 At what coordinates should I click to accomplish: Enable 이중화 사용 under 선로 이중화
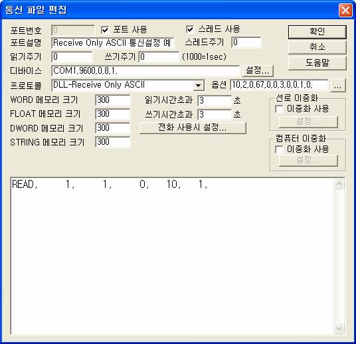pyautogui.click(x=279, y=109)
